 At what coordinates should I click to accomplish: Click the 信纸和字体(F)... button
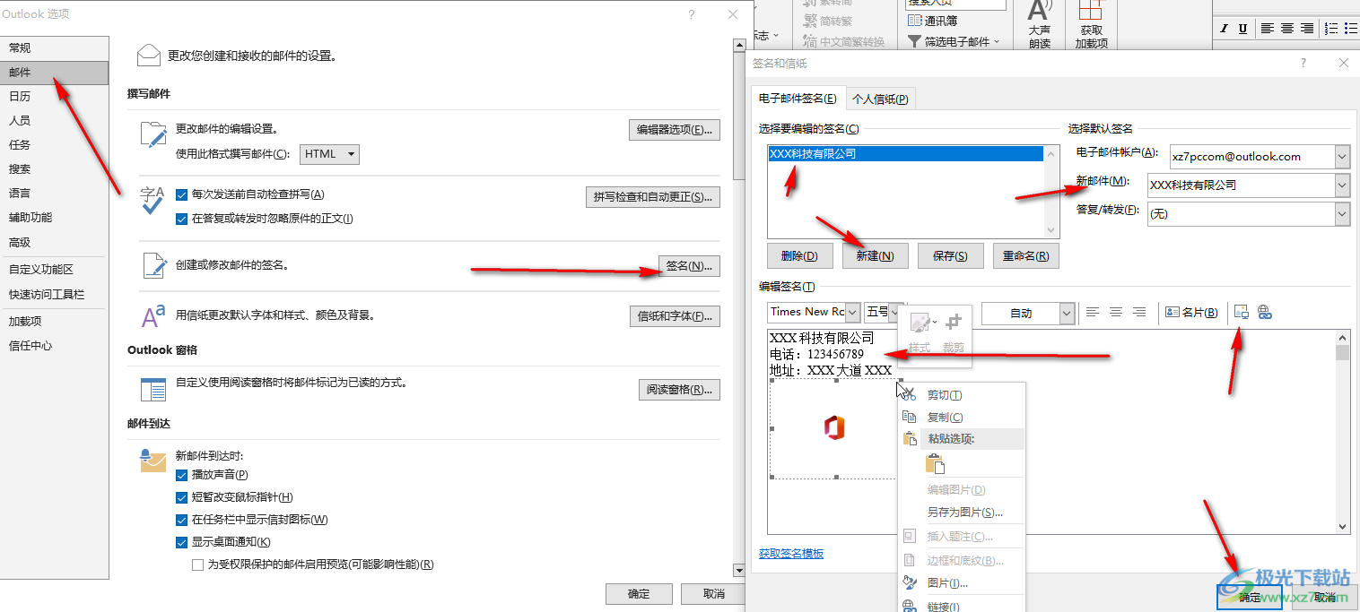675,315
